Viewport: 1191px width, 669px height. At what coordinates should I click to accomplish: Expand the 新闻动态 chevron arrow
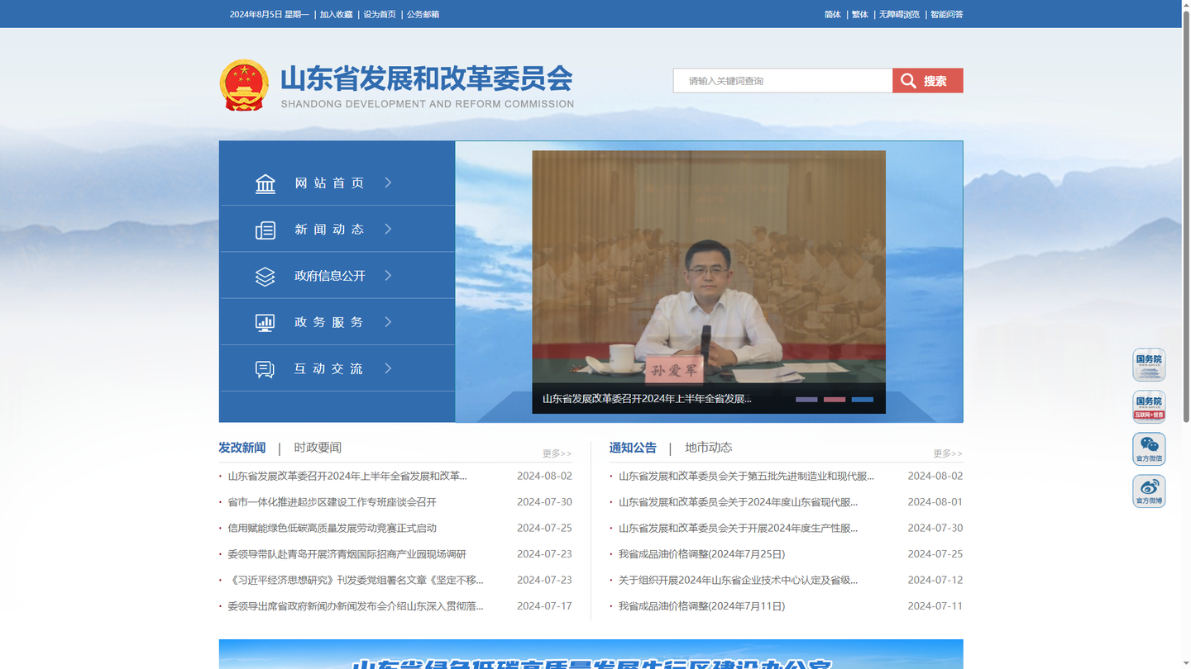388,229
